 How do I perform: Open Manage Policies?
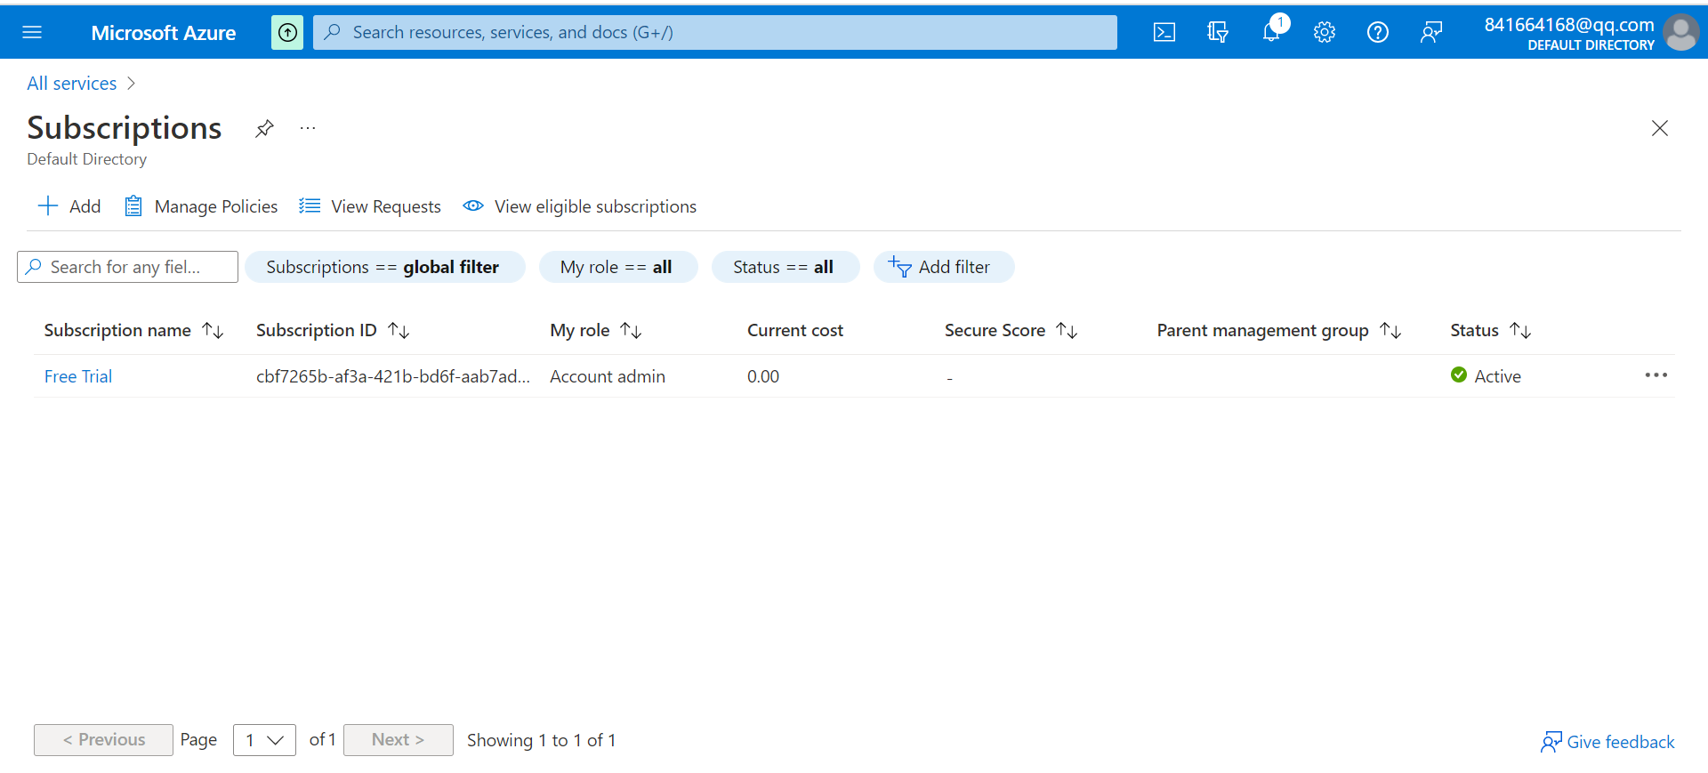tap(201, 206)
